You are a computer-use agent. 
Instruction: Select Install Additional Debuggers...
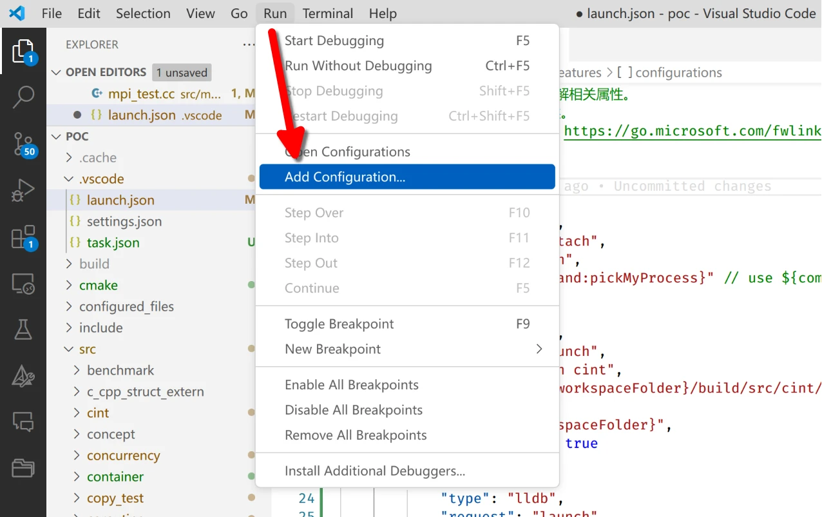[x=407, y=471]
